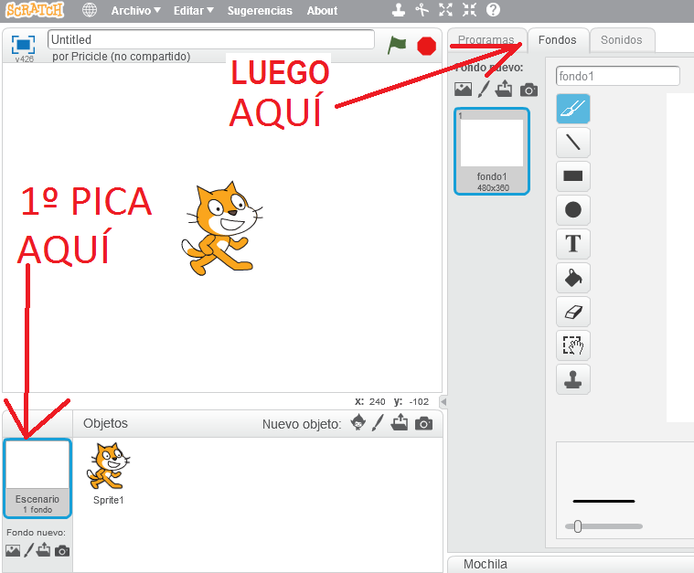Click the block help question mark icon
Screen dimensions: 694x573
click(493, 10)
